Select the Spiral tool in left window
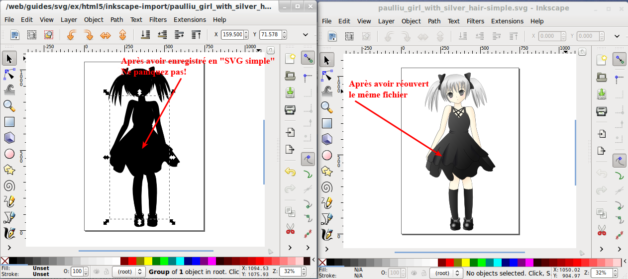 coord(9,186)
